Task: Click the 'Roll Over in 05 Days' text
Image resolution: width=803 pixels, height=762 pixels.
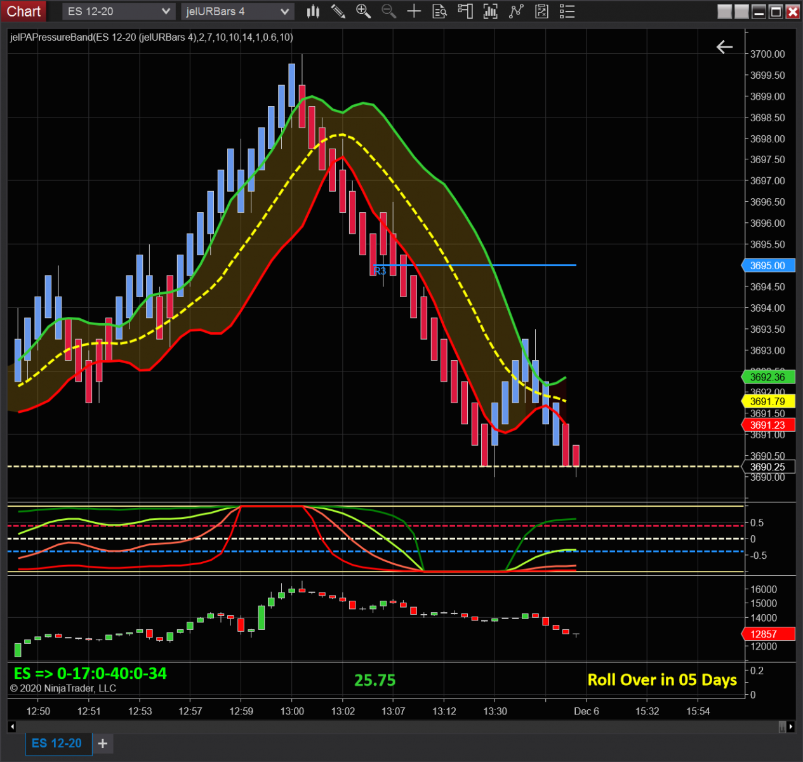Action: pos(662,680)
